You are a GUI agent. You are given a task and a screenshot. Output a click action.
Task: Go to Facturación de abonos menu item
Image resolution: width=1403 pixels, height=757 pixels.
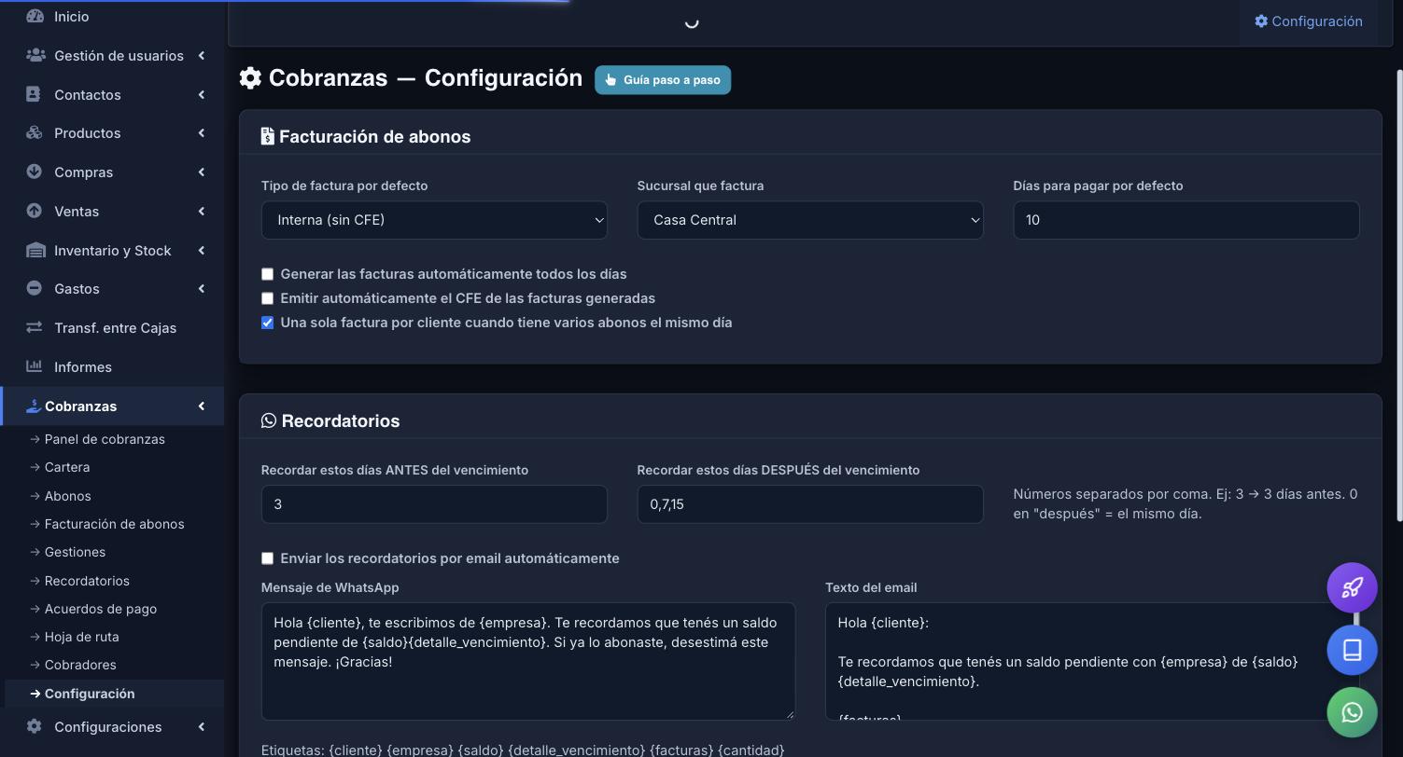coord(114,524)
